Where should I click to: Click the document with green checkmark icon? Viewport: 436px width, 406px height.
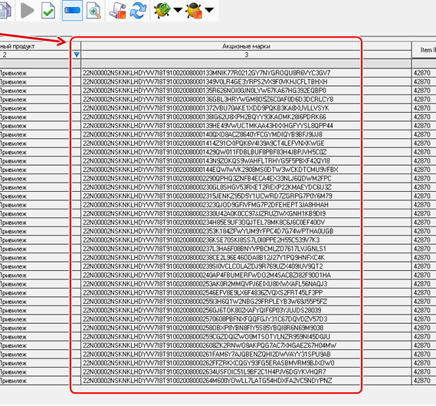point(48,11)
